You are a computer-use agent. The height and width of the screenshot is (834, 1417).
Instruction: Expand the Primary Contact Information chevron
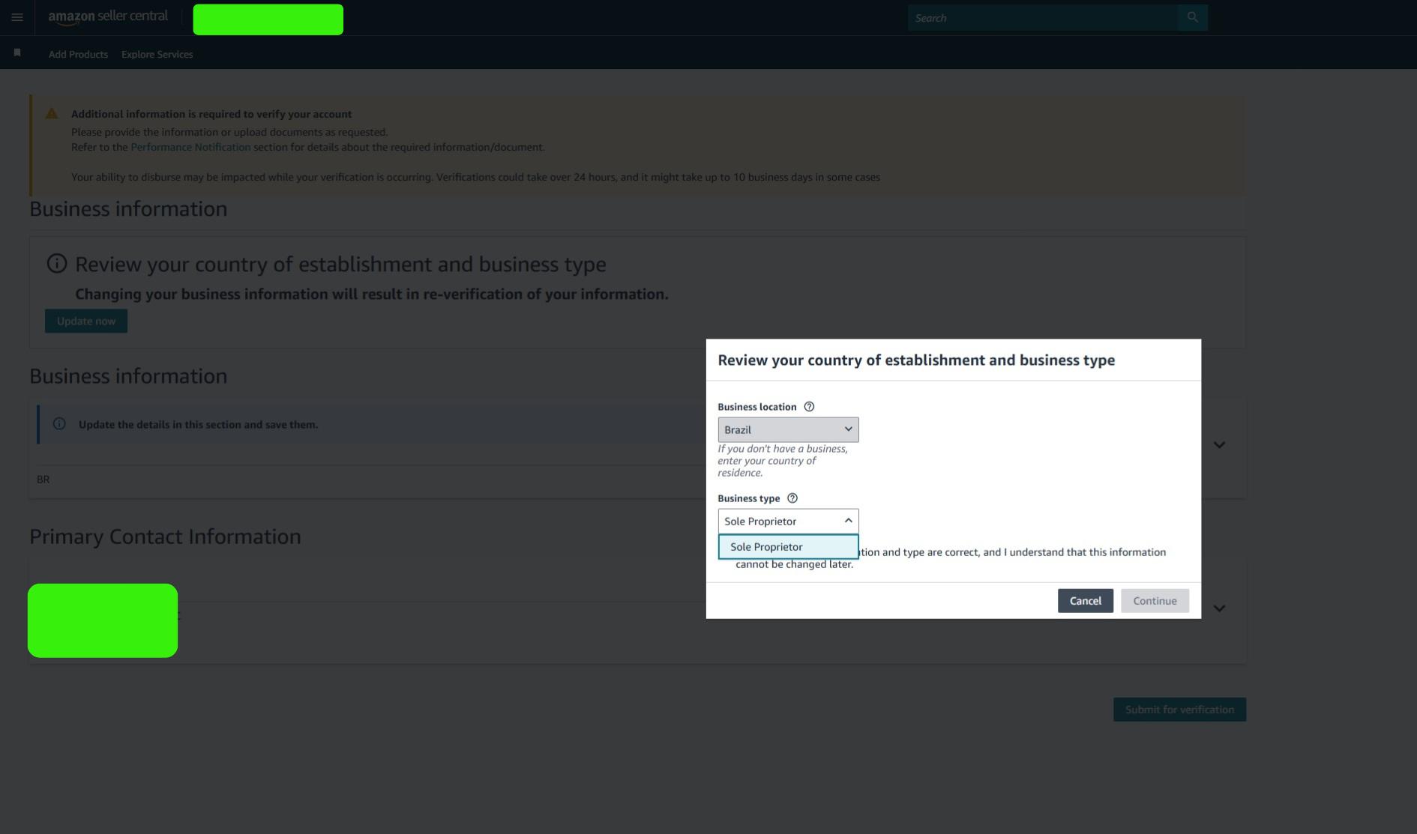click(x=1219, y=608)
